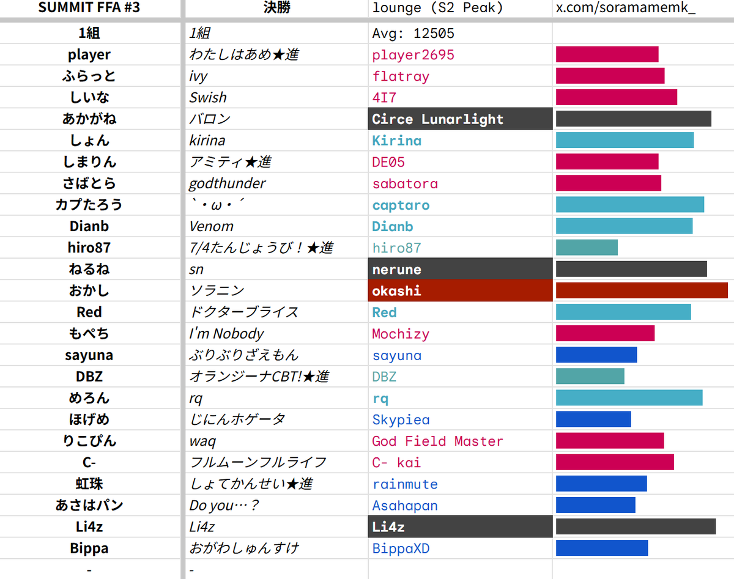734x579 pixels.
Task: Click the ソラニン cell
Action: (x=276, y=290)
